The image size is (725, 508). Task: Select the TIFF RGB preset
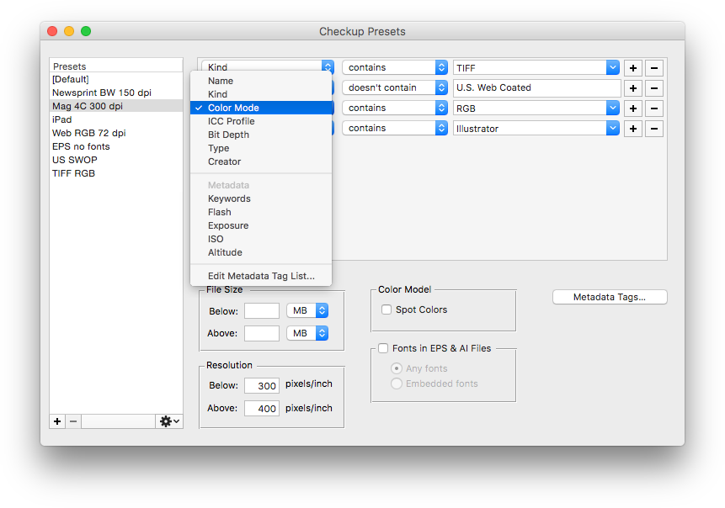pyautogui.click(x=116, y=173)
